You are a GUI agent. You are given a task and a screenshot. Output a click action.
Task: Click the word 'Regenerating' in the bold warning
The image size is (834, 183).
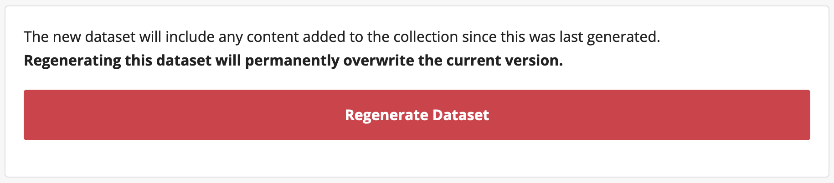(72, 61)
